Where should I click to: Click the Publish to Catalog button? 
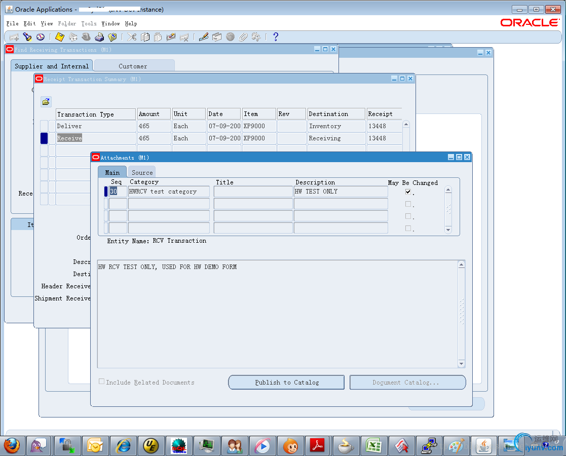tap(287, 383)
